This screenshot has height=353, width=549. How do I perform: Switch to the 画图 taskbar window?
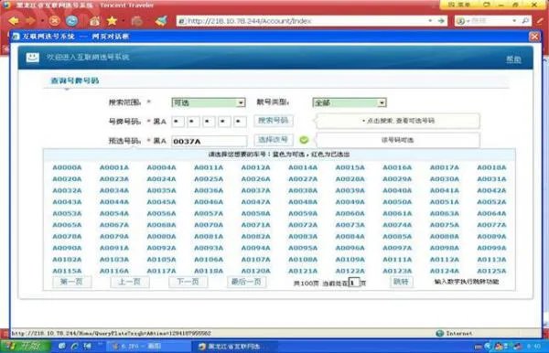(149, 346)
